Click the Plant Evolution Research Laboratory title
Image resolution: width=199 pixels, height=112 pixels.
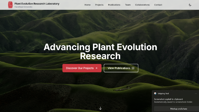point(37,4)
